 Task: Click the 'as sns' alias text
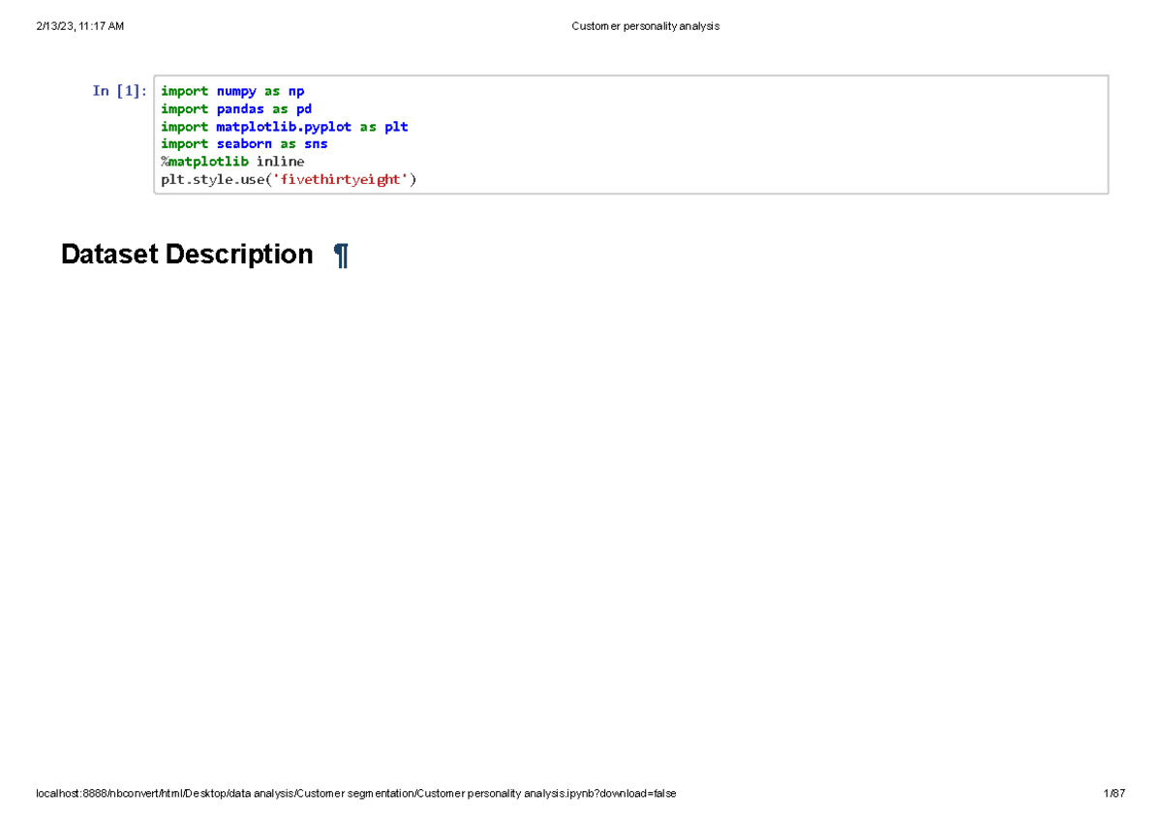(x=301, y=143)
